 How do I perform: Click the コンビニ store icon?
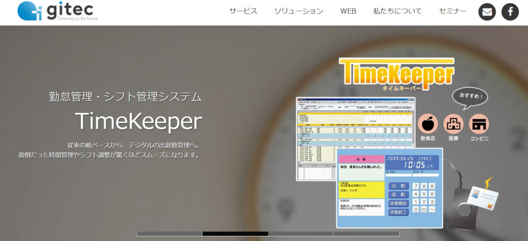click(x=479, y=124)
